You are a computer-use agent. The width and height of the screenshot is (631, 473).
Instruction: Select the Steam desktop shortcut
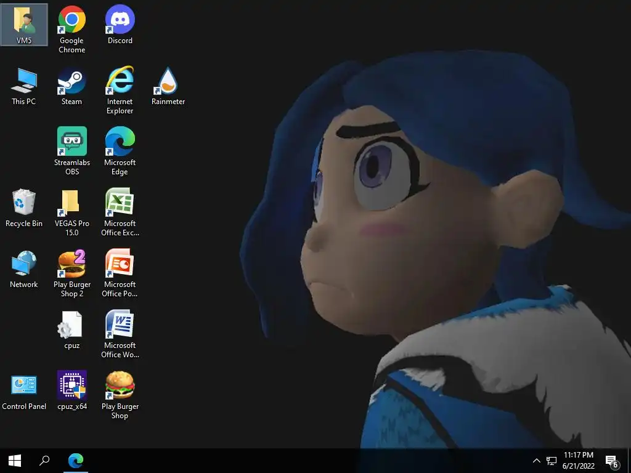click(x=71, y=86)
